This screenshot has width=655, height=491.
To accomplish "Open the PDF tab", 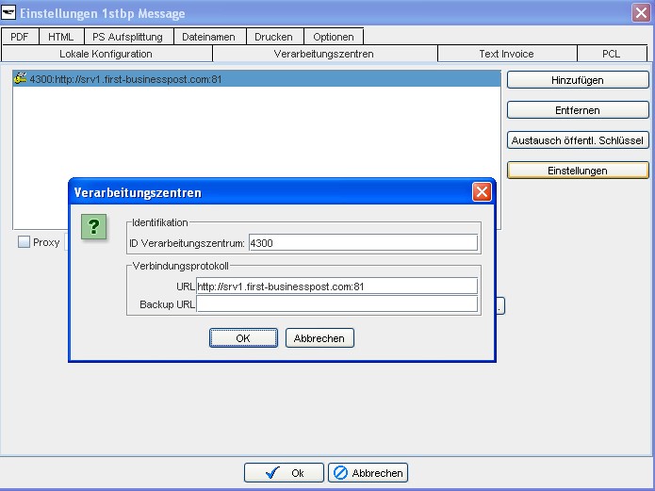I will [20, 37].
